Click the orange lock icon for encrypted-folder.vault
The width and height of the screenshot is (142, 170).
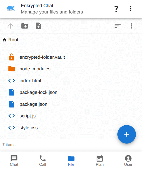pyautogui.click(x=12, y=57)
